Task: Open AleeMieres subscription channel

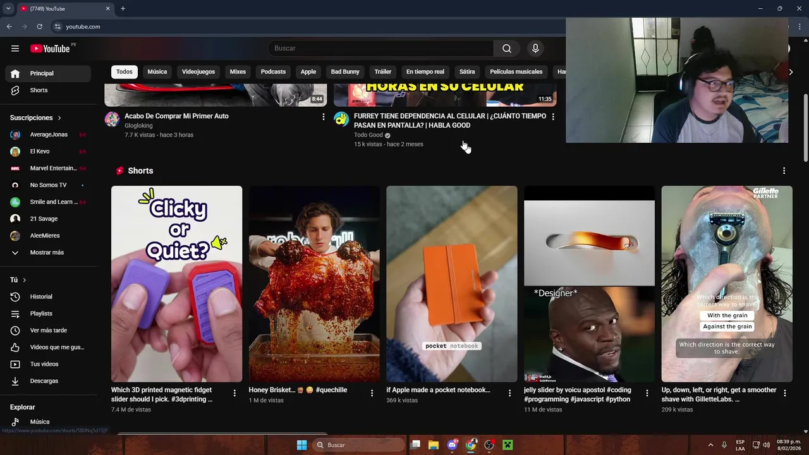Action: [48, 236]
